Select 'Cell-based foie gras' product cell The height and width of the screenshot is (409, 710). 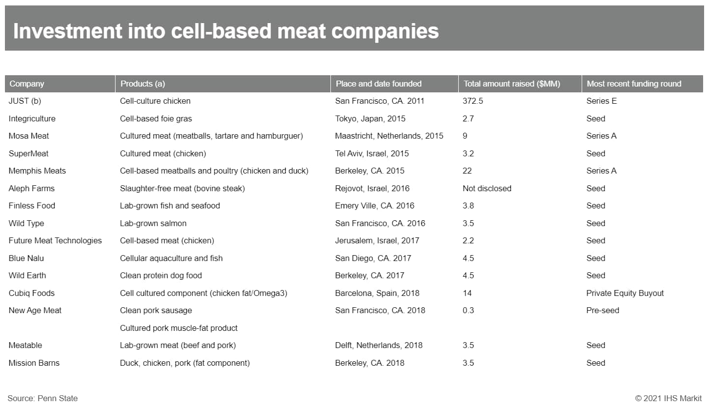tap(156, 118)
